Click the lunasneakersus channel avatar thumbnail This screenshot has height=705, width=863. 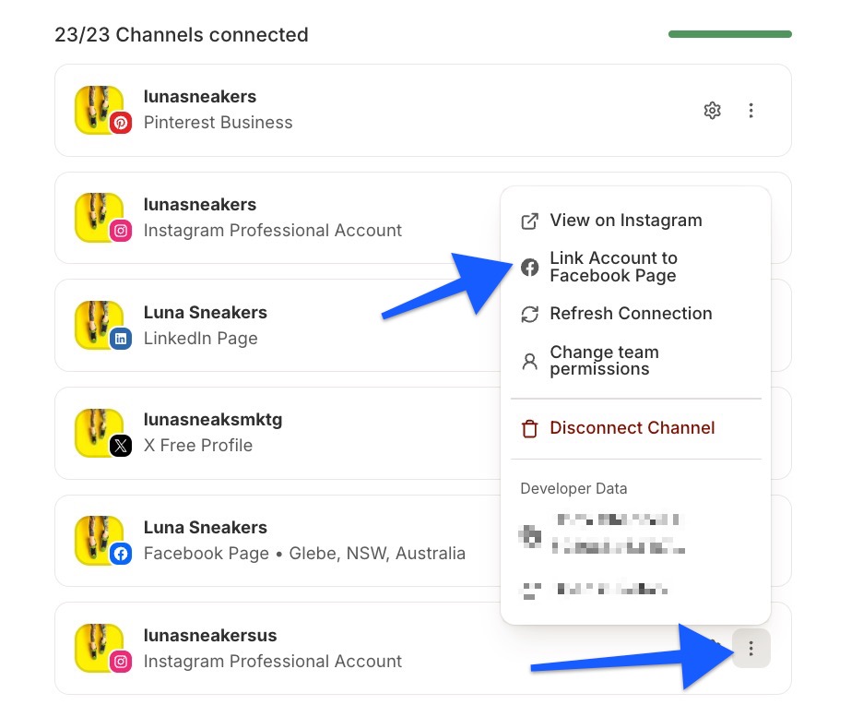[100, 648]
